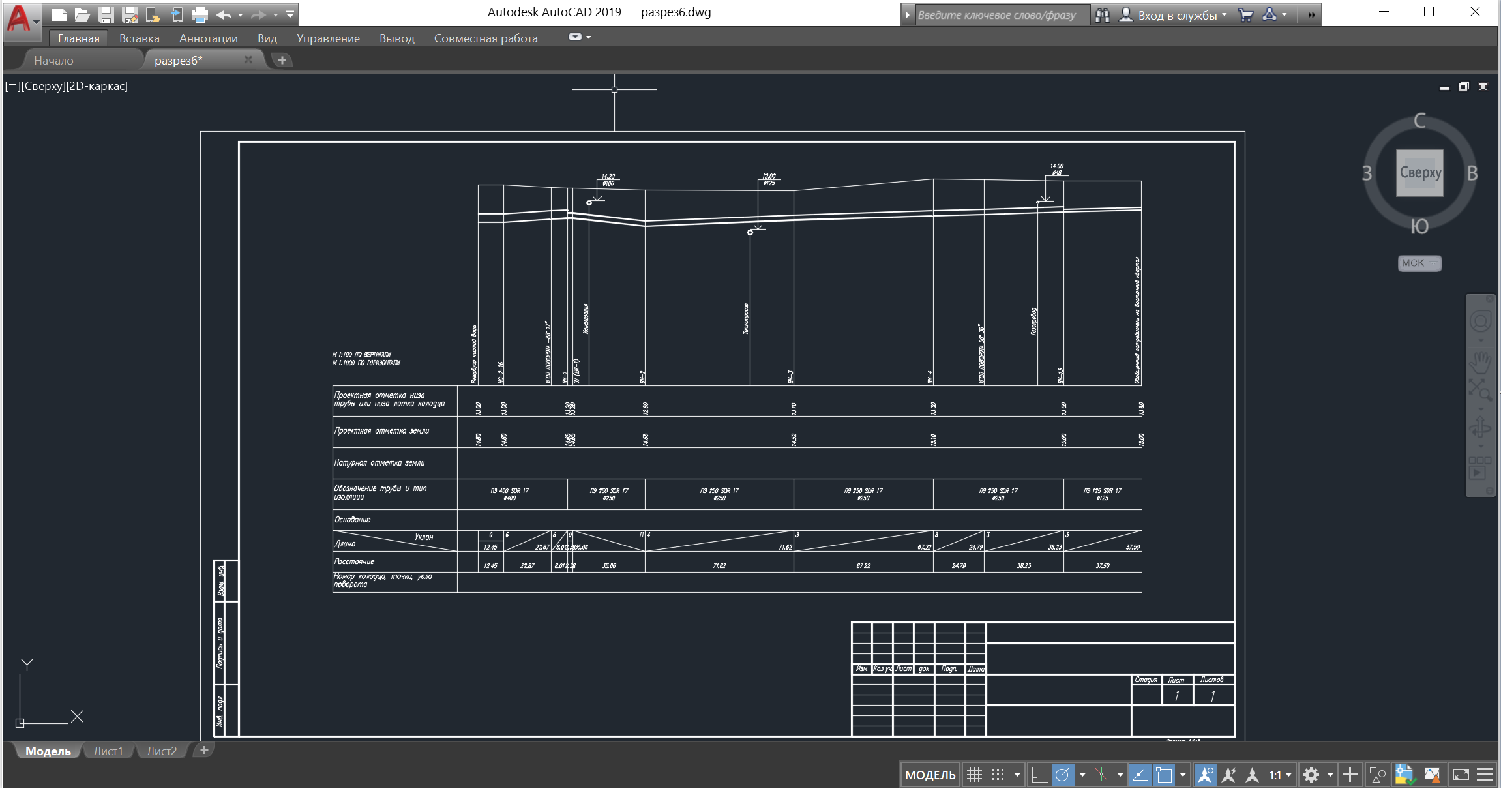
Task: Toggle ortho mode in status bar
Action: [x=1039, y=775]
